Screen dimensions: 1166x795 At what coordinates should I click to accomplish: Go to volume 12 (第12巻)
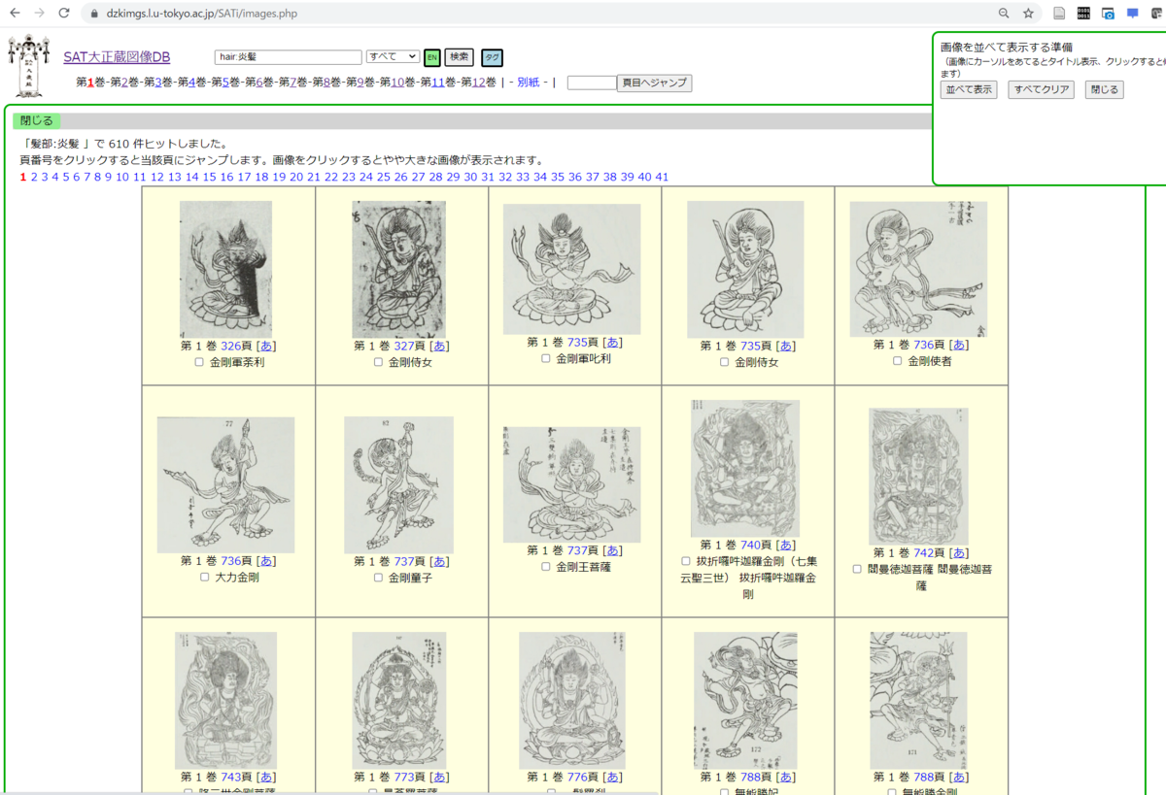click(x=478, y=83)
